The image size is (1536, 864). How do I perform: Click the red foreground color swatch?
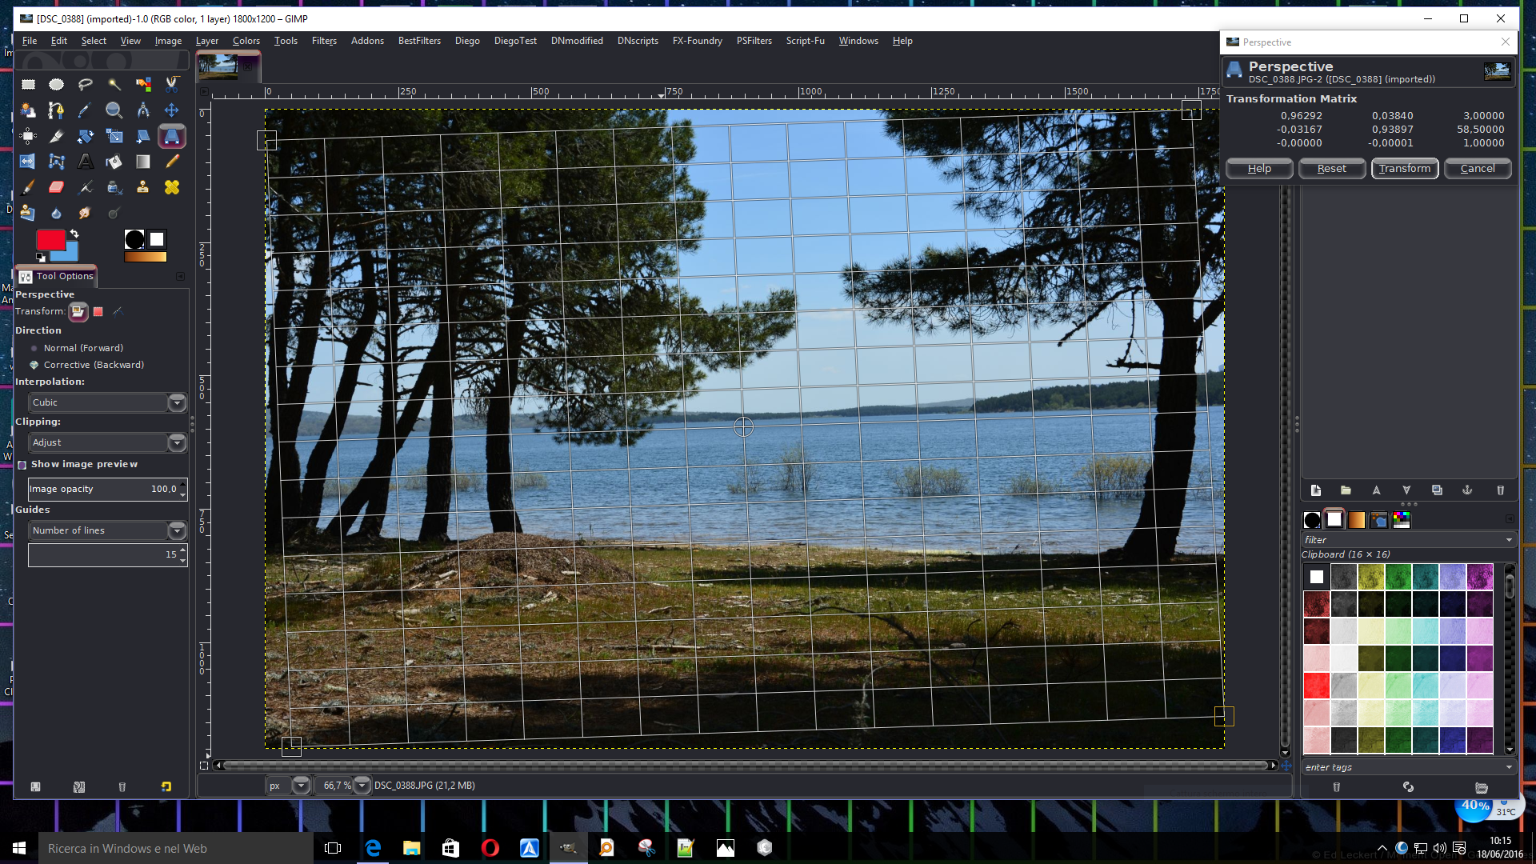tap(51, 239)
